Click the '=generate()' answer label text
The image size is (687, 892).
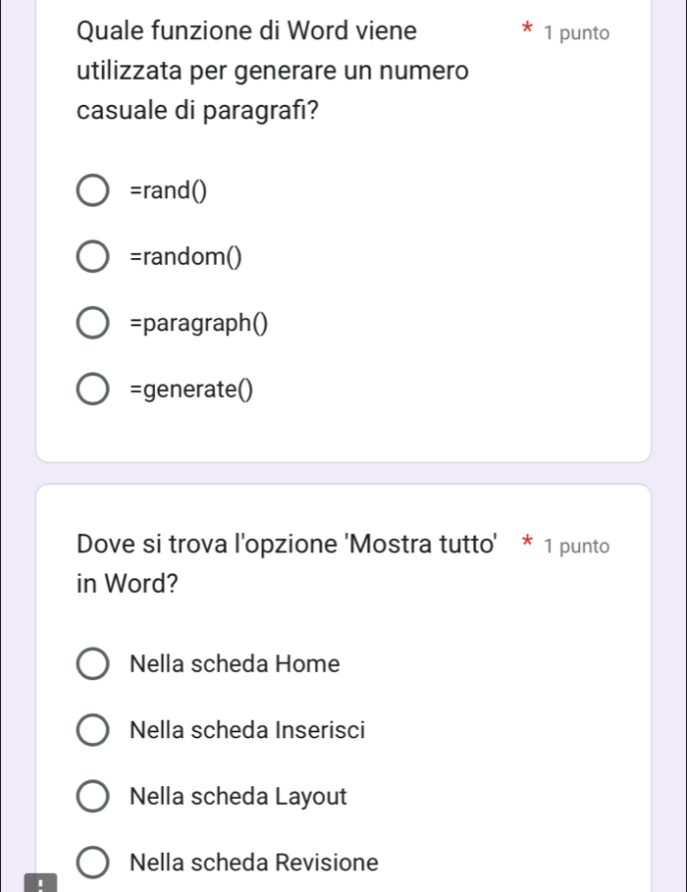click(x=190, y=391)
